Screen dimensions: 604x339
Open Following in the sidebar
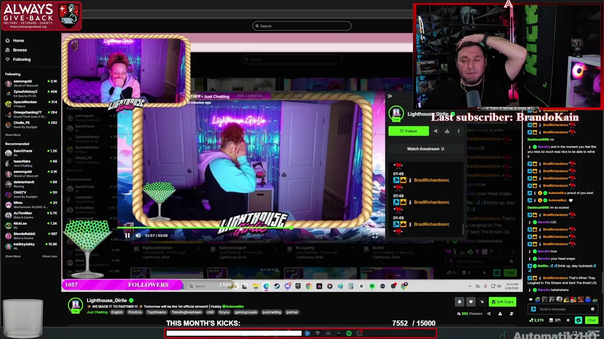point(17,59)
